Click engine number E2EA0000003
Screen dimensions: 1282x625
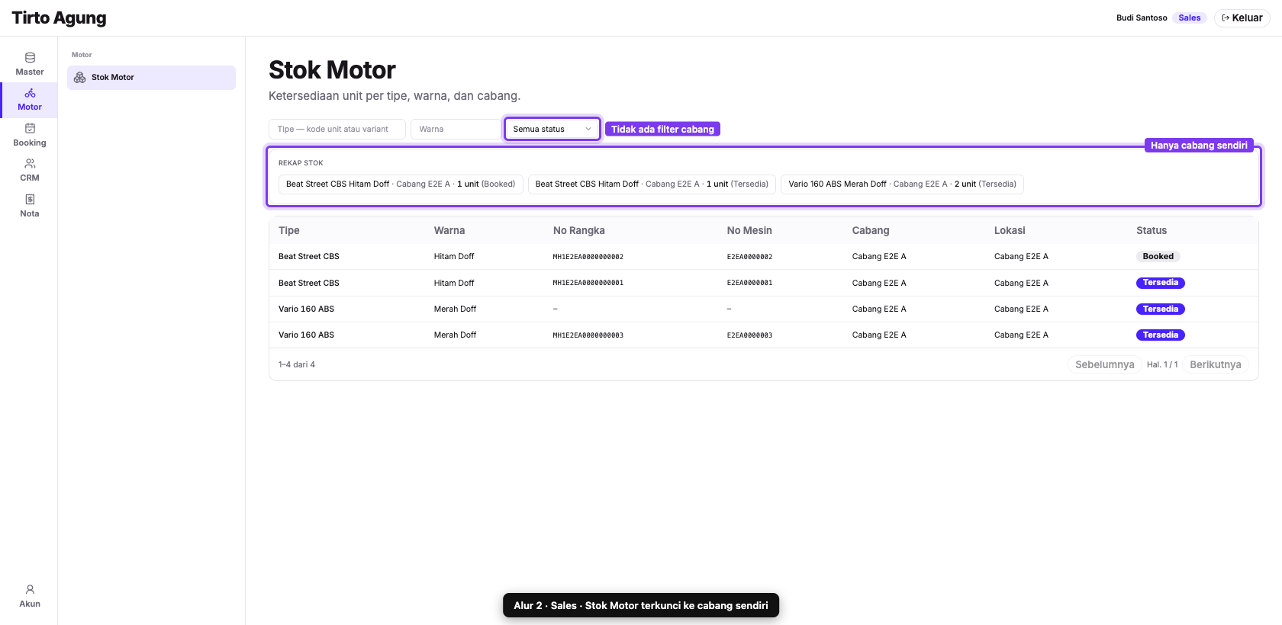(x=749, y=335)
